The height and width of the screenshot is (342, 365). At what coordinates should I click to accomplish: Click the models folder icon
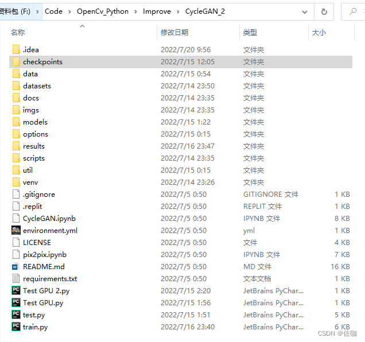[x=16, y=122]
